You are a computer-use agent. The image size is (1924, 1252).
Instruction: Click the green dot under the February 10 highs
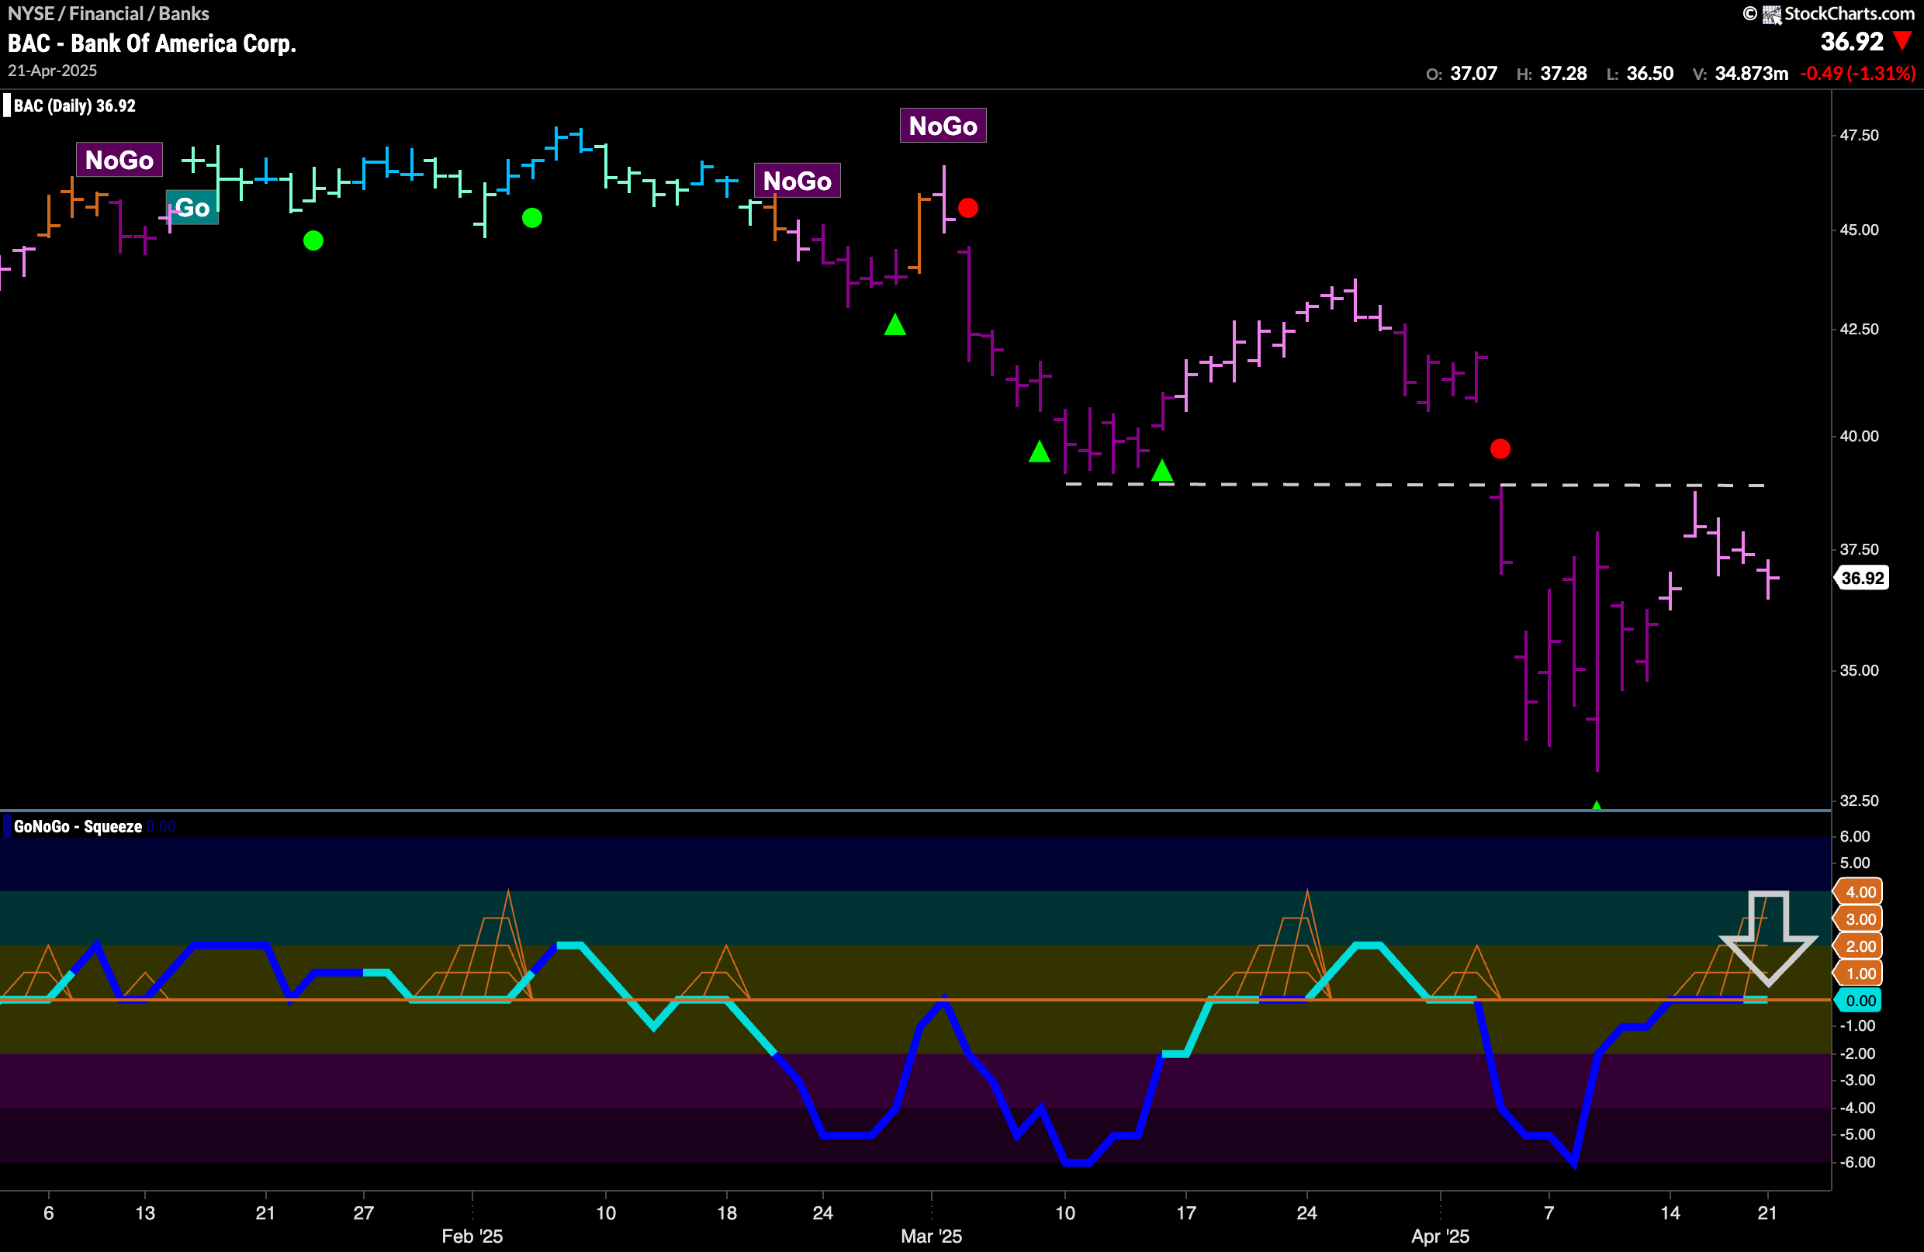point(532,216)
